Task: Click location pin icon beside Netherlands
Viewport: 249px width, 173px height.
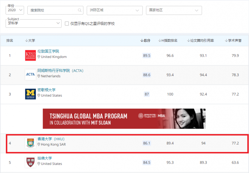Action: [39, 76]
